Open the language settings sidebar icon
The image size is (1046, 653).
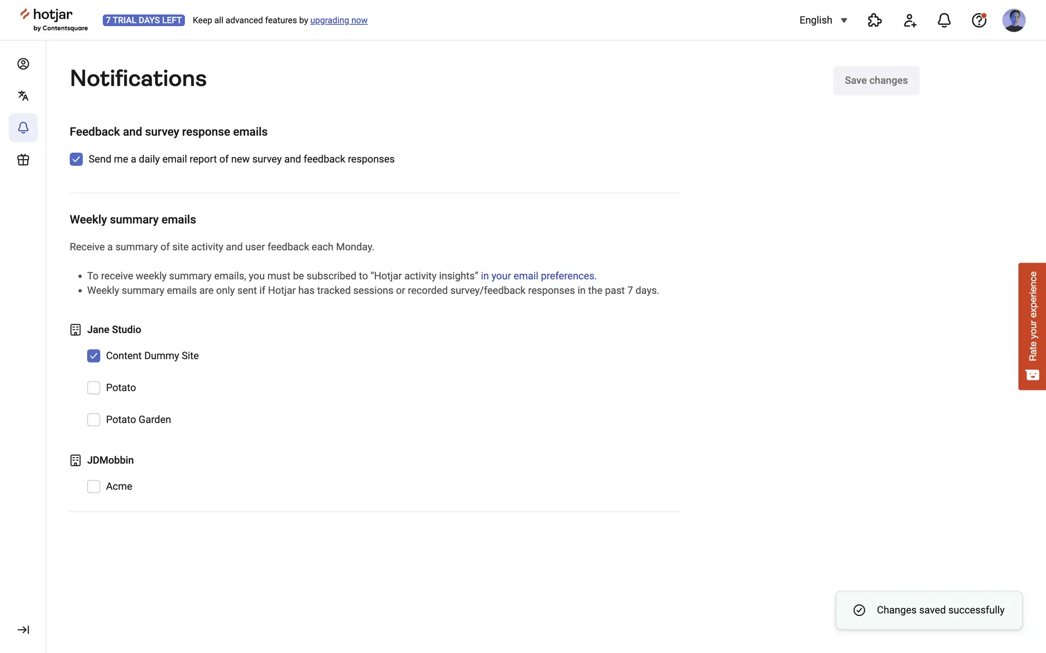[23, 96]
